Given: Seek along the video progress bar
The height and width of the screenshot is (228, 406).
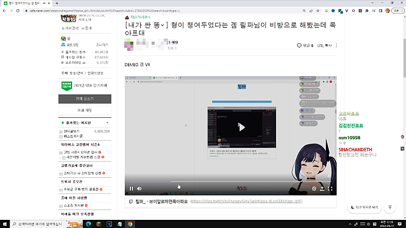Looking at the screenshot, I should point(230,181).
